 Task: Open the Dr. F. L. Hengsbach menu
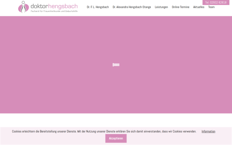click(x=98, y=7)
